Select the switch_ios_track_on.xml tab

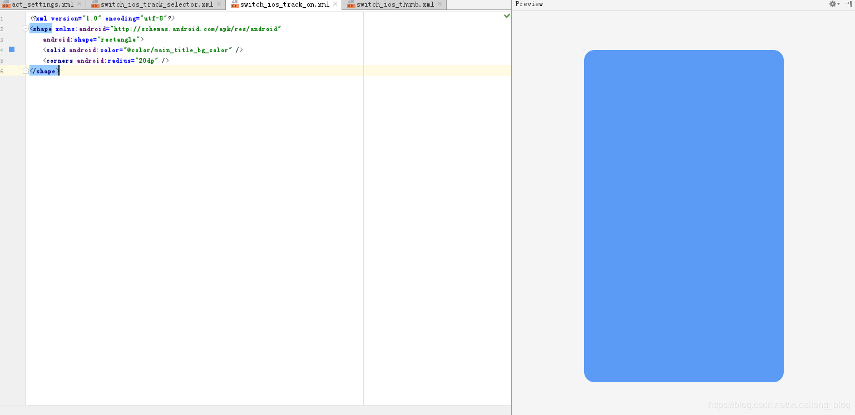pos(285,4)
